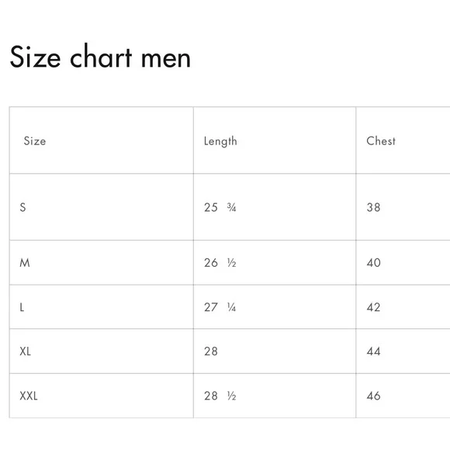Click the M size row label
Image resolution: width=450 pixels, height=450 pixels.
(x=25, y=262)
